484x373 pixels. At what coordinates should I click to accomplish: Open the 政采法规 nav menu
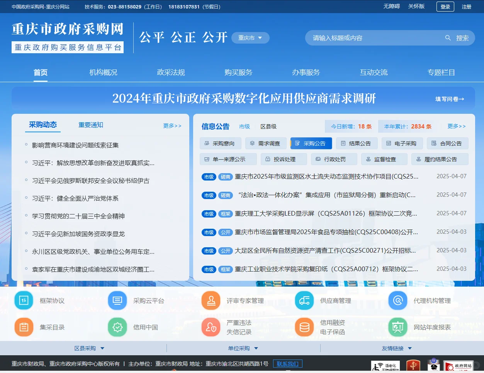click(171, 73)
